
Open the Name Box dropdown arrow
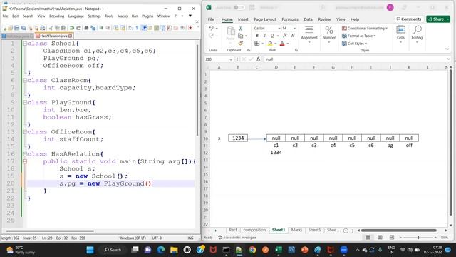coord(231,59)
